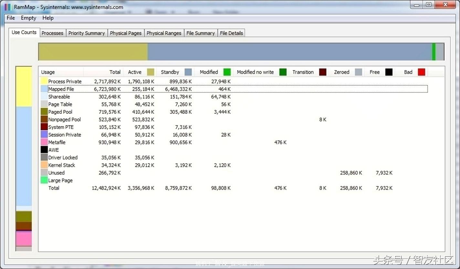Image resolution: width=460 pixels, height=269 pixels.
Task: Open the Help menu
Action: (x=48, y=18)
